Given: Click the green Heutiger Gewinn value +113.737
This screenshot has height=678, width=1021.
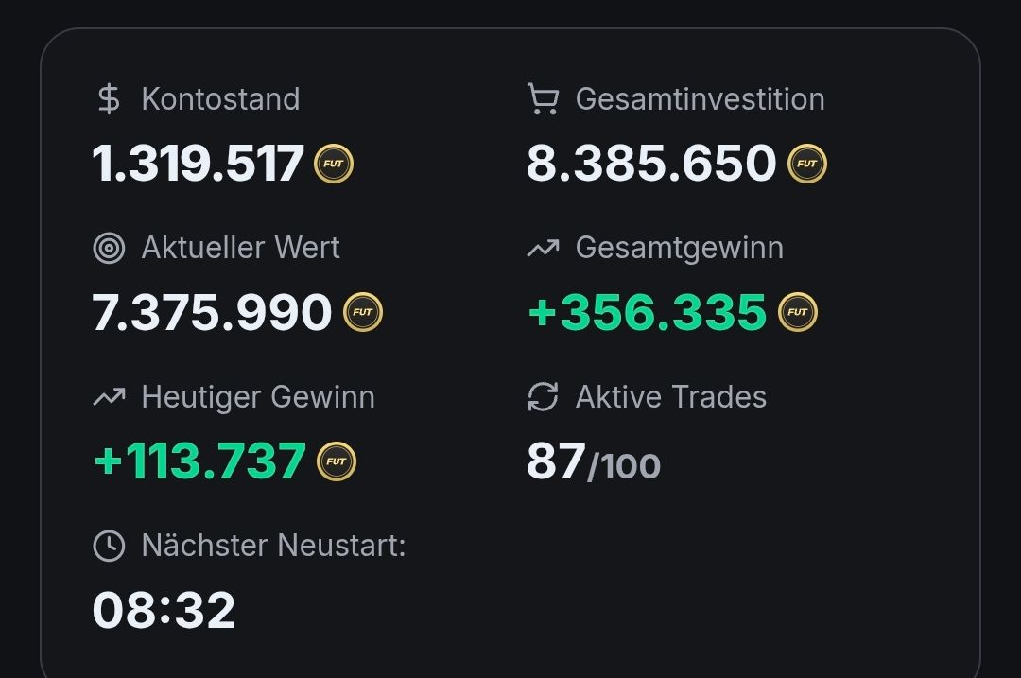Looking at the screenshot, I should [200, 461].
